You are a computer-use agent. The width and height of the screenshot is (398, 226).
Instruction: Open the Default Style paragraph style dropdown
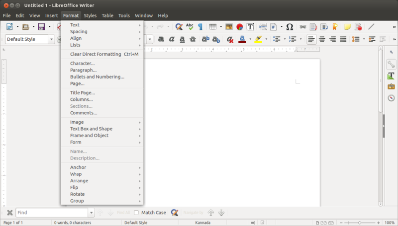point(52,39)
